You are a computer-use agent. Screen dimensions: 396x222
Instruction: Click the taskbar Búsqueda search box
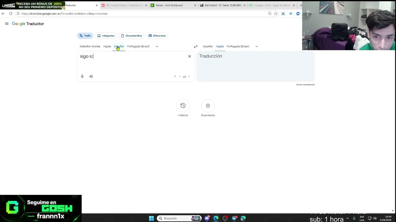180,218
